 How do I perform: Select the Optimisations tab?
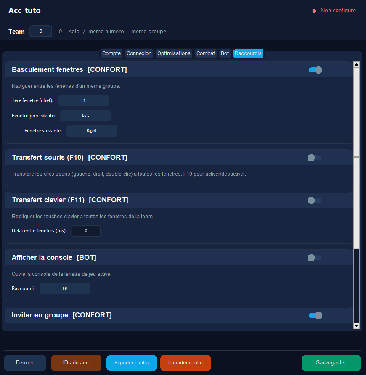pos(174,53)
